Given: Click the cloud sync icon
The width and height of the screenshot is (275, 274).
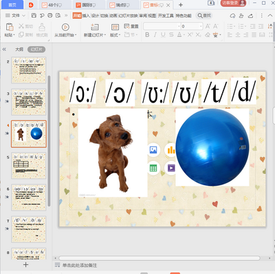Looking at the screenshot, I should [x=232, y=16].
